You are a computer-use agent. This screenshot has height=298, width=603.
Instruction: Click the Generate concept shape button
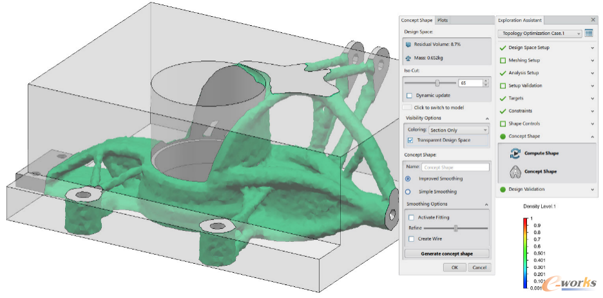[x=447, y=253]
